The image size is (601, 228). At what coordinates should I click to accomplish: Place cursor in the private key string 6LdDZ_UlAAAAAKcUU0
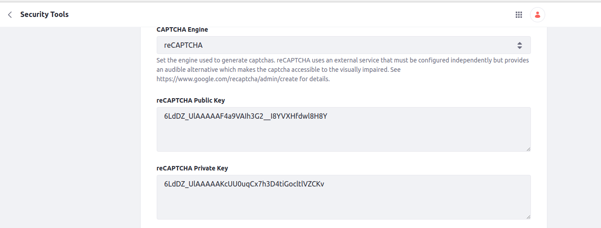[244, 184]
